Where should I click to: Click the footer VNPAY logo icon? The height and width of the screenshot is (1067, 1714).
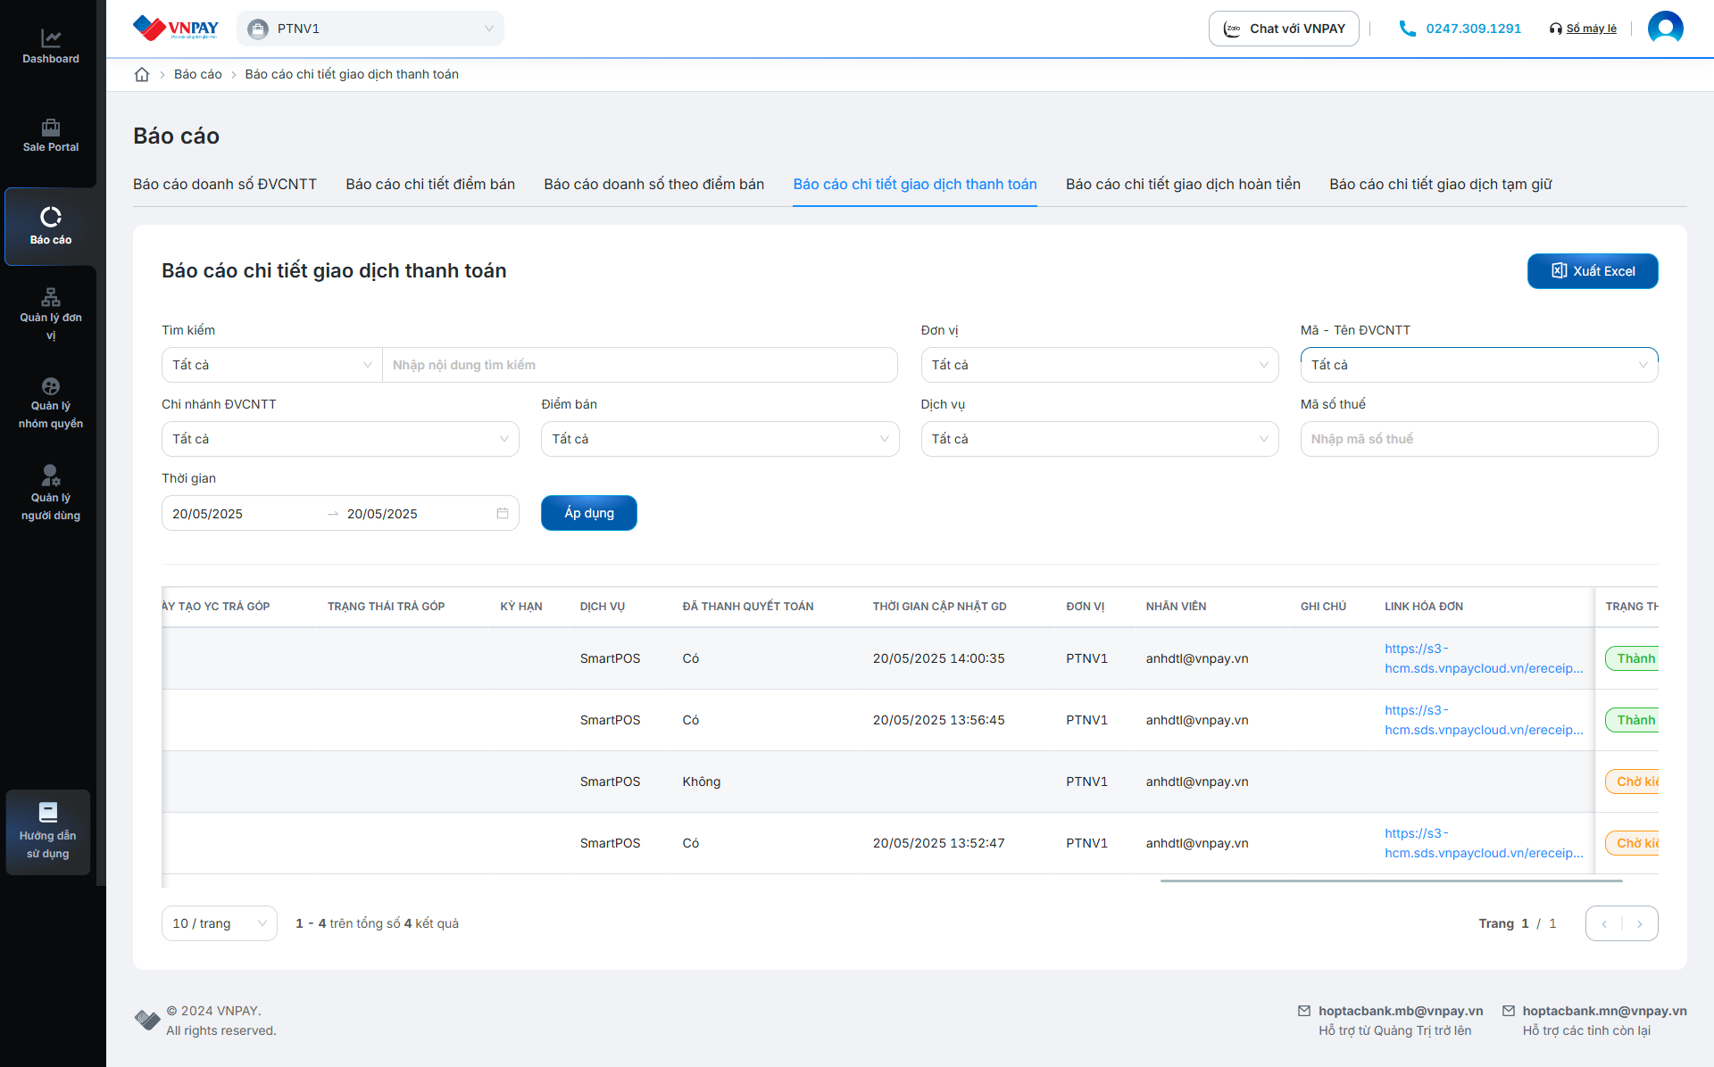coord(147,1020)
